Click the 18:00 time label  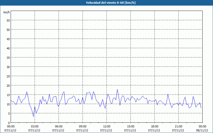tap(155, 127)
